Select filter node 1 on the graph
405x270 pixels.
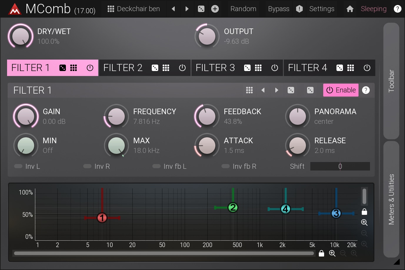click(102, 218)
